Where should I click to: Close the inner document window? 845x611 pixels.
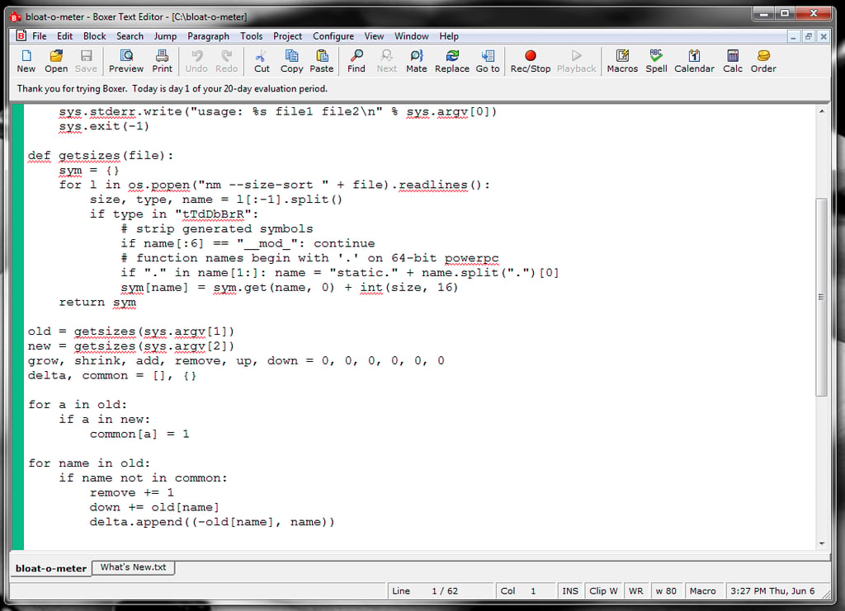point(824,36)
